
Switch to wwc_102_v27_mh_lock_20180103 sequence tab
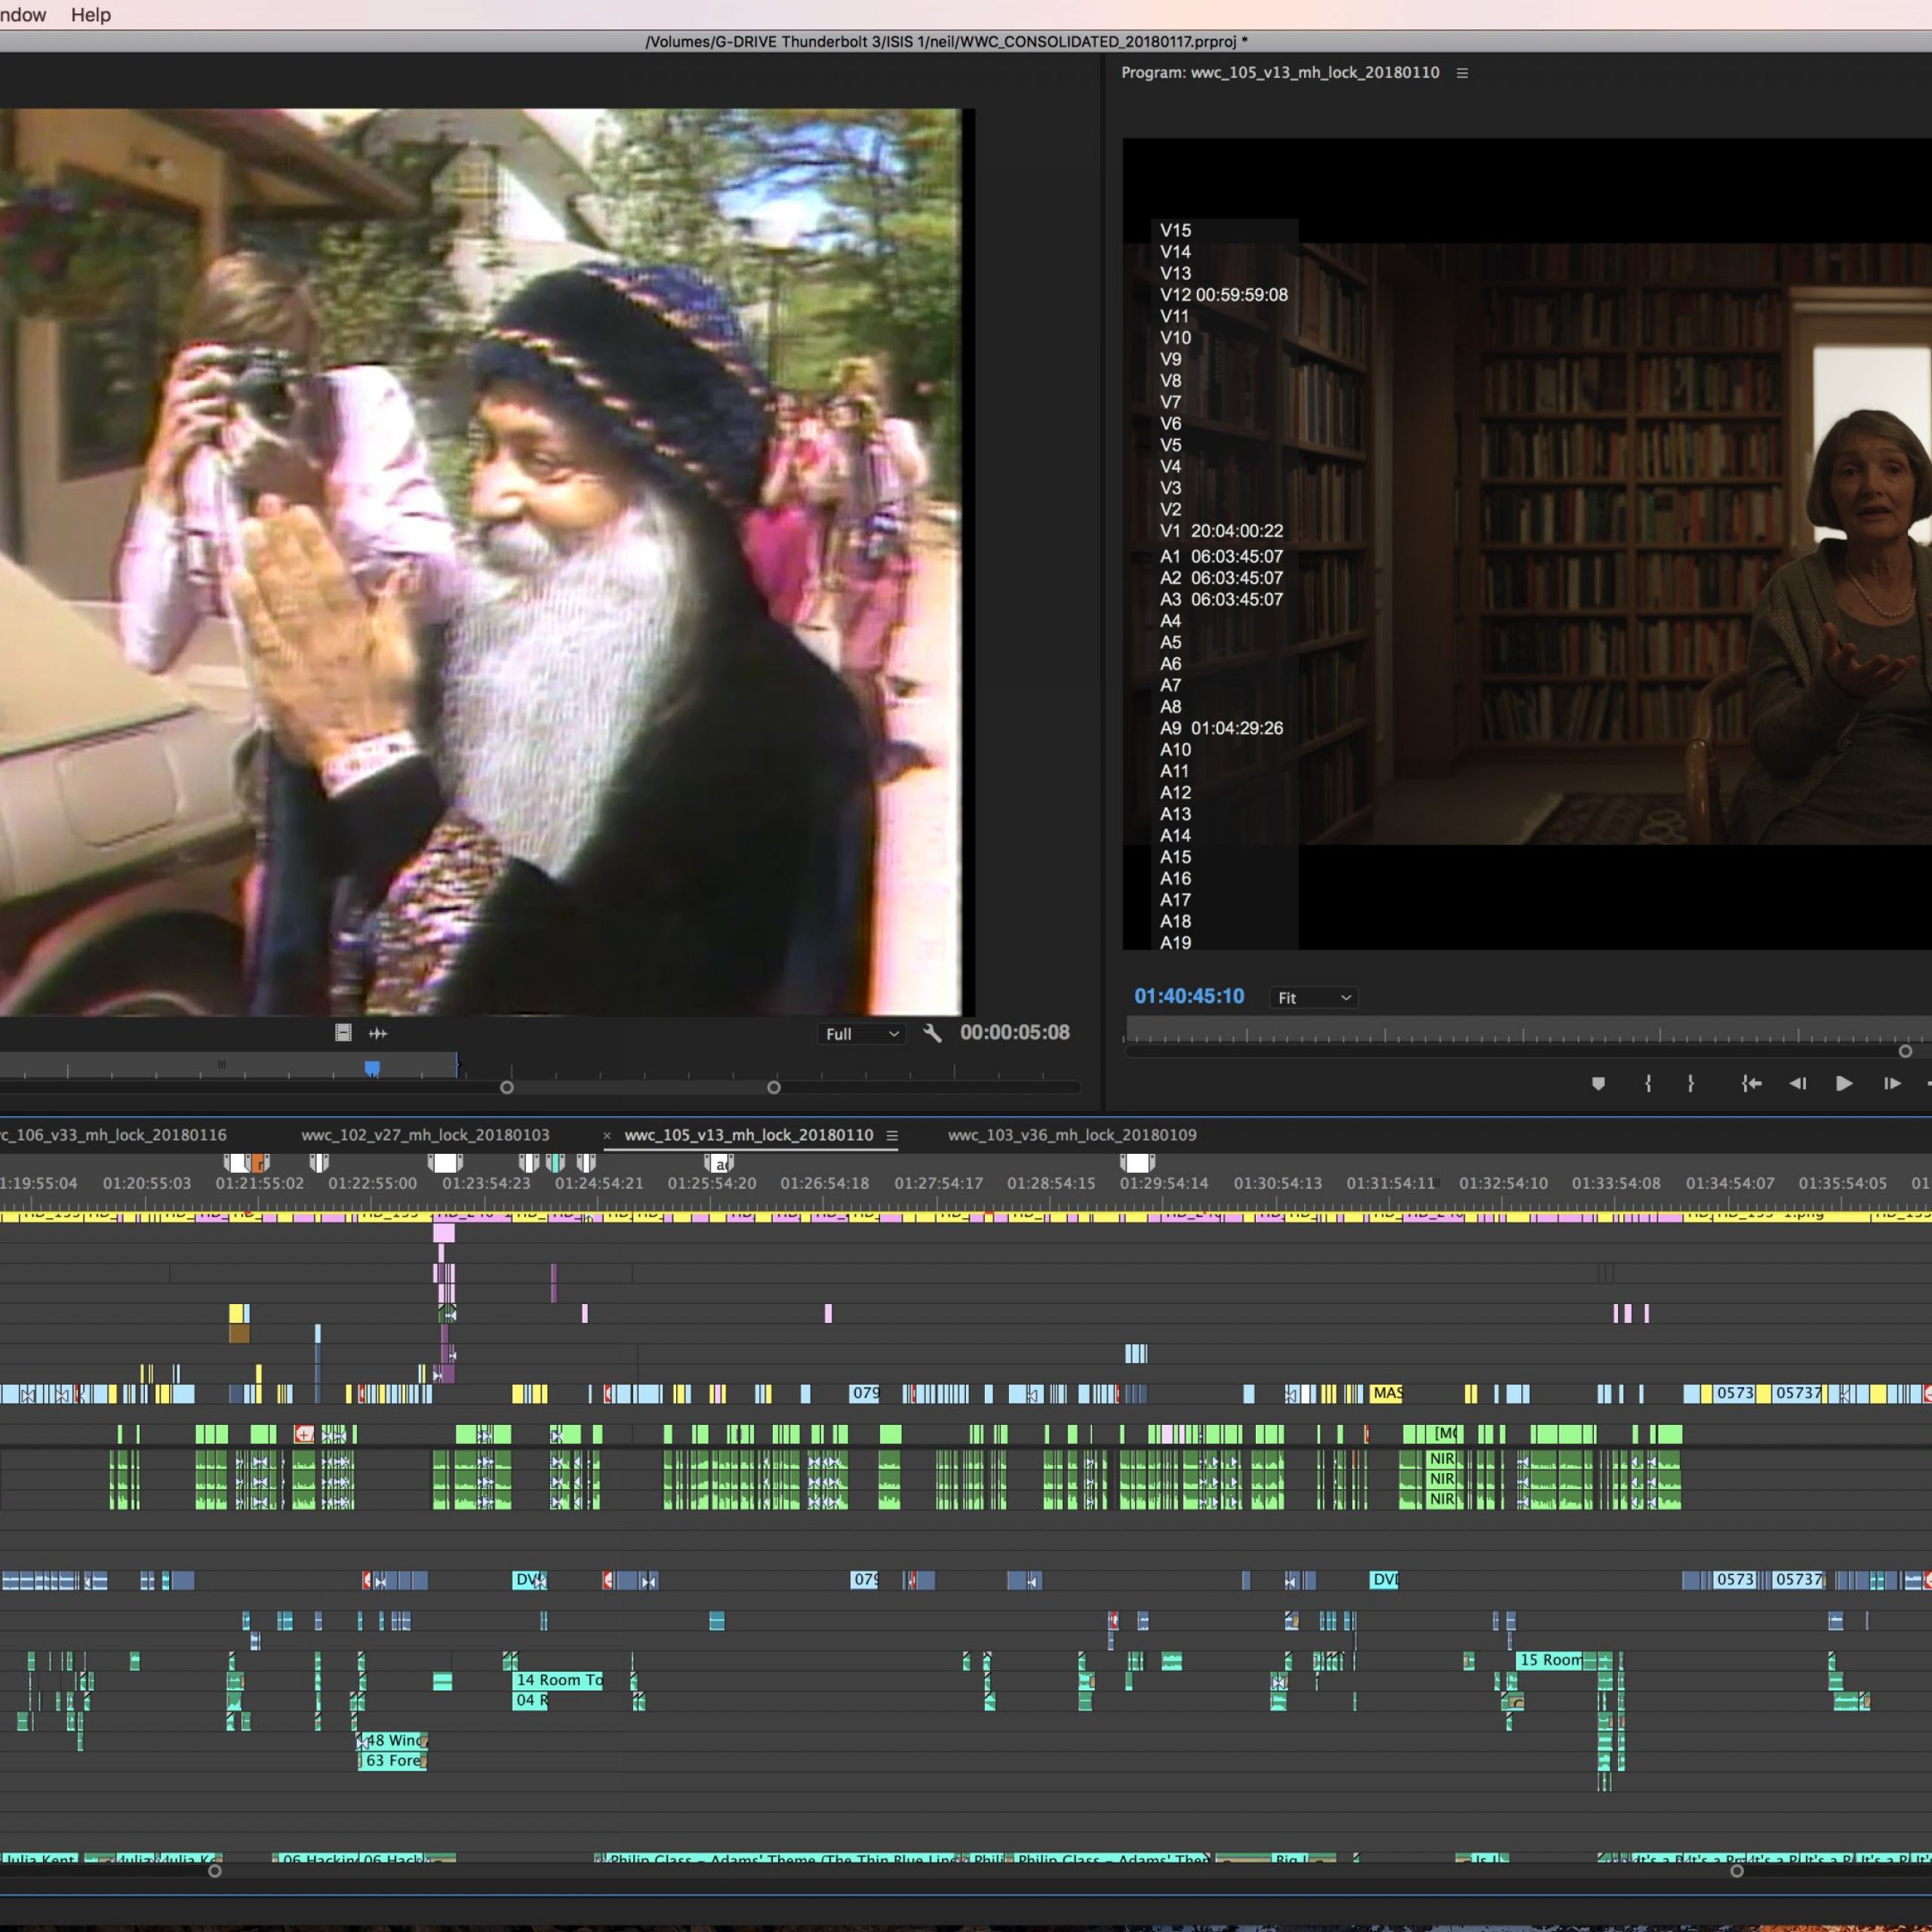425,1135
